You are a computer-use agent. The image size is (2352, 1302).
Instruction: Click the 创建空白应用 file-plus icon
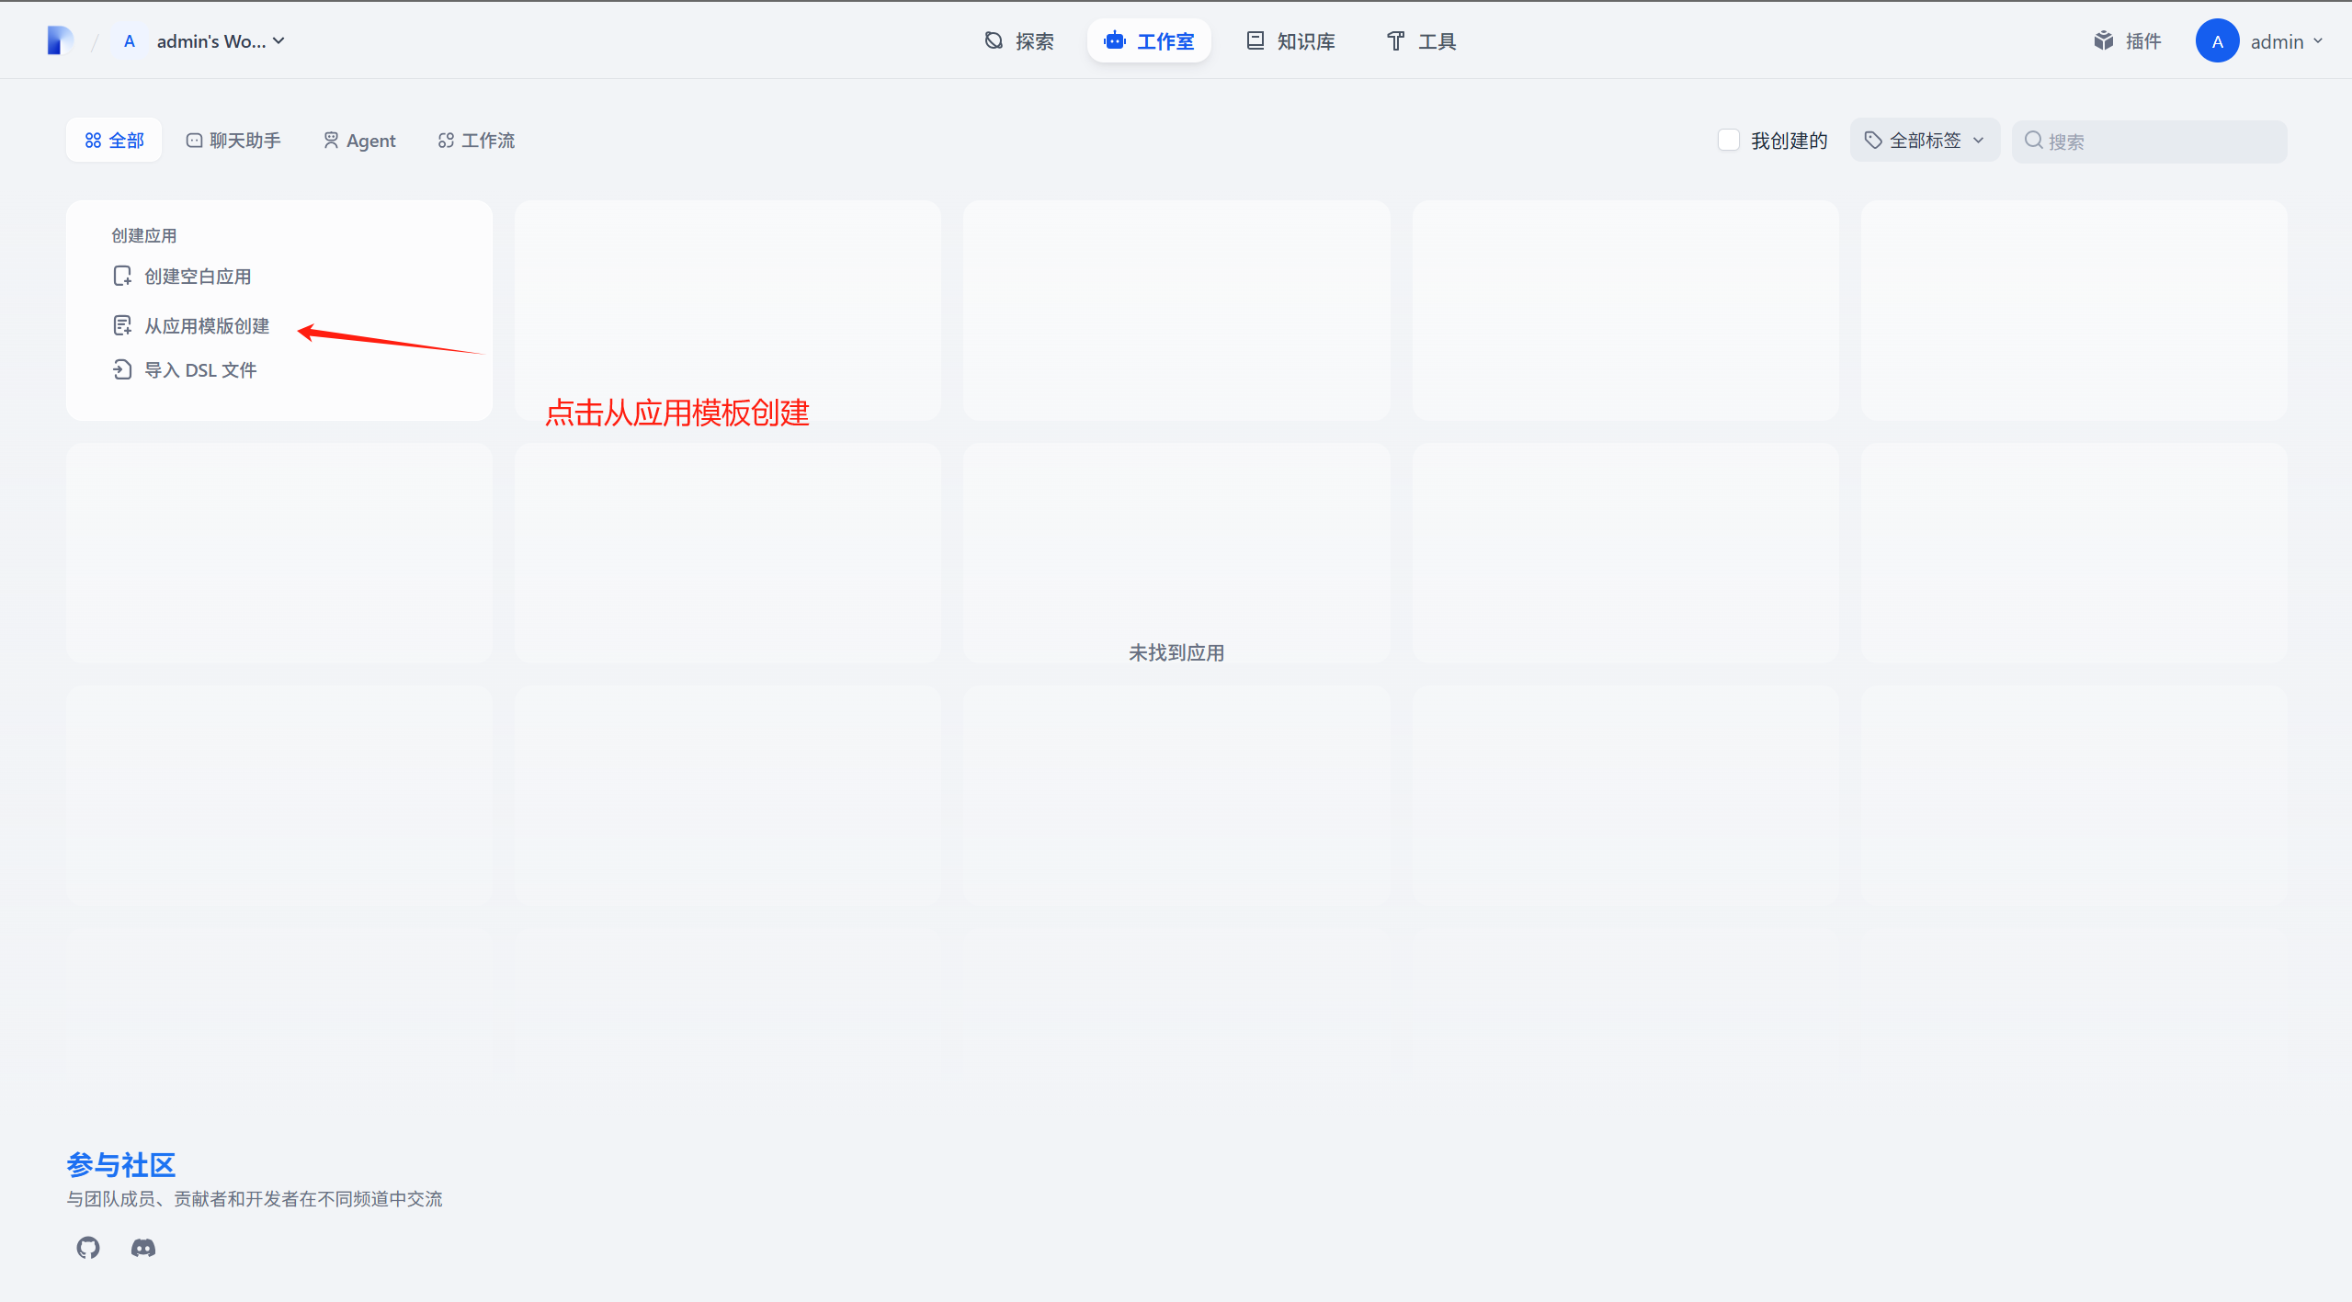pos(122,276)
